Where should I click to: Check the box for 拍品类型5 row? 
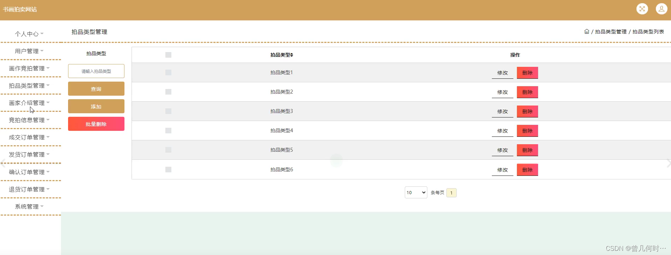[x=168, y=150]
